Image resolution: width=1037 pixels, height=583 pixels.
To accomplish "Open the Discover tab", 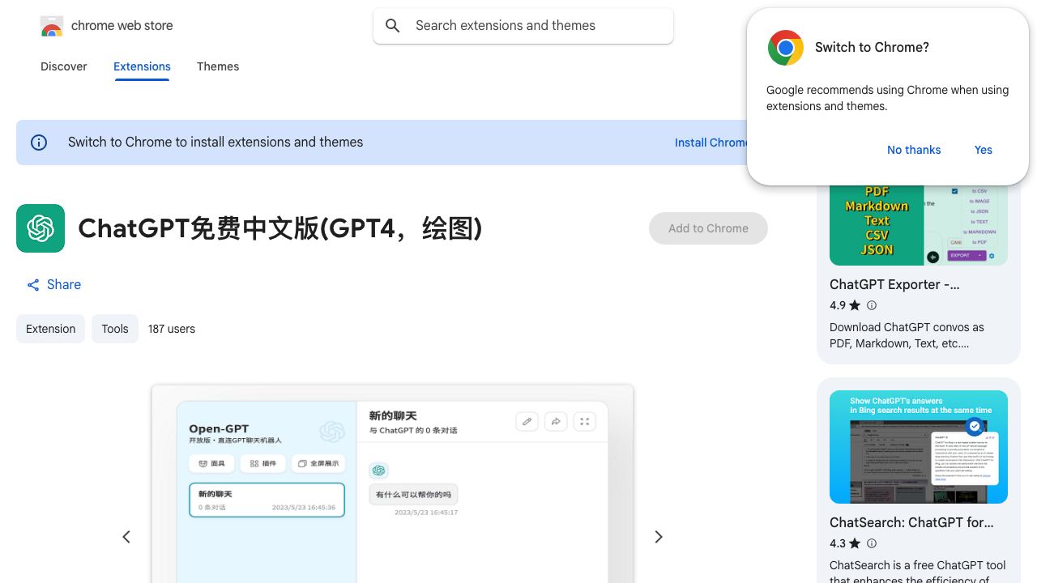I will tap(64, 66).
